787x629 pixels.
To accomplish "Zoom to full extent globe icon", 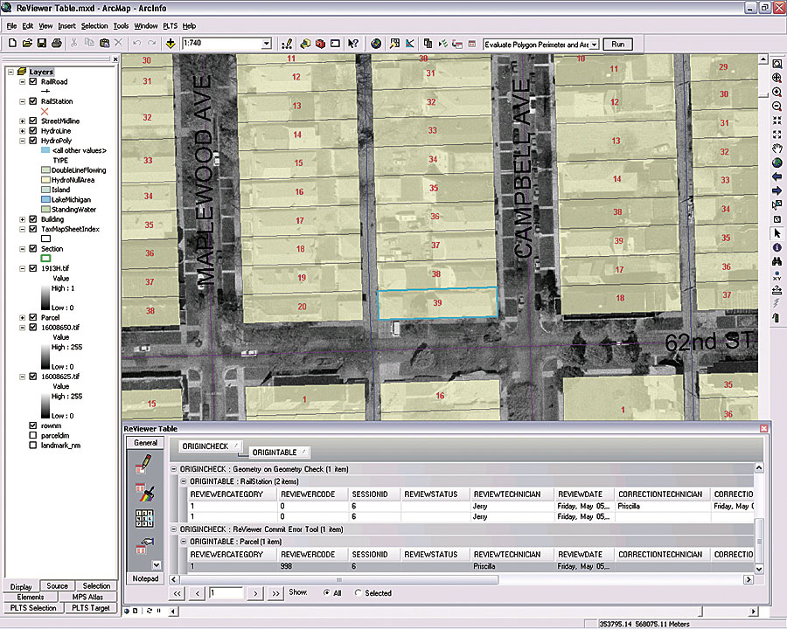I will pos(777,162).
